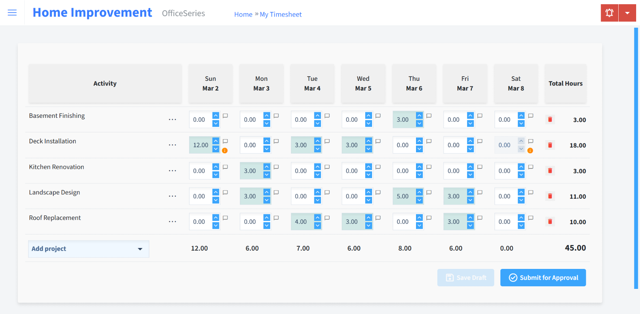Image resolution: width=640 pixels, height=314 pixels.
Task: Open the red user dropdown arrow in header
Action: click(627, 13)
